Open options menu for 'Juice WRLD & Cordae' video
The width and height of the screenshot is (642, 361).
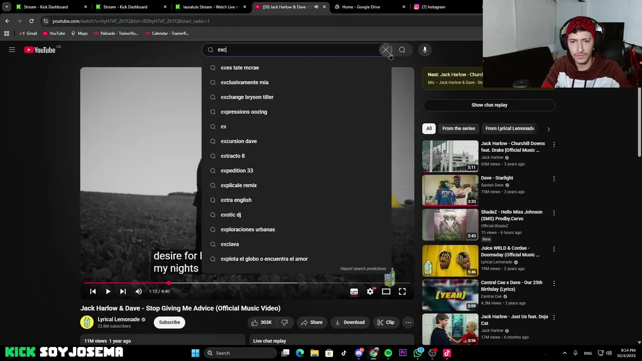pos(554,249)
